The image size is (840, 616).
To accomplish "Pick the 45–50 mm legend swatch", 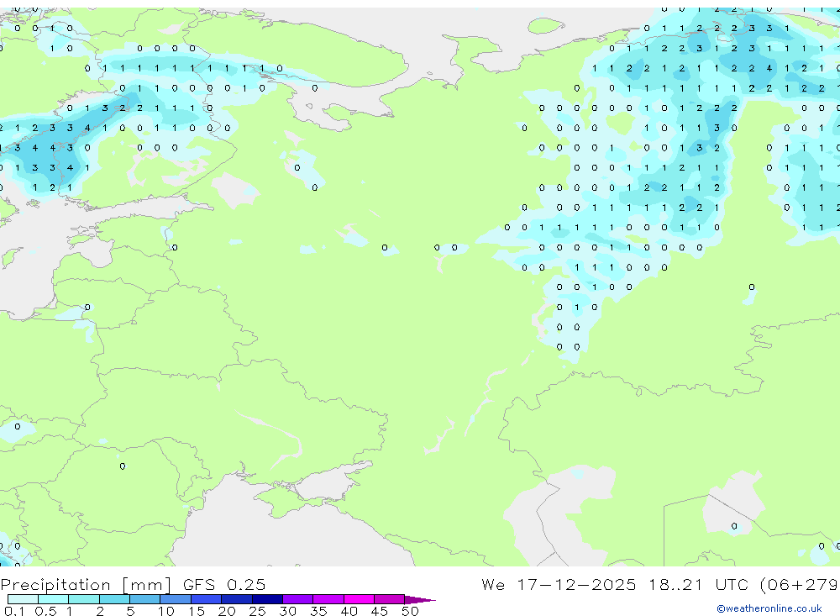I will pyautogui.click(x=389, y=599).
